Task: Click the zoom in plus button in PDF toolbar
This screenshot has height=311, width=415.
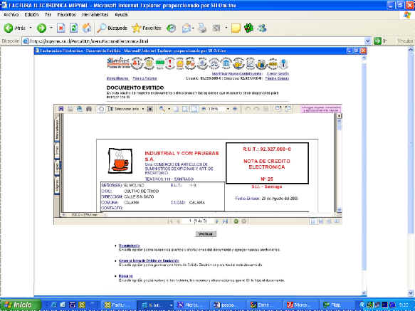Action: point(235,109)
